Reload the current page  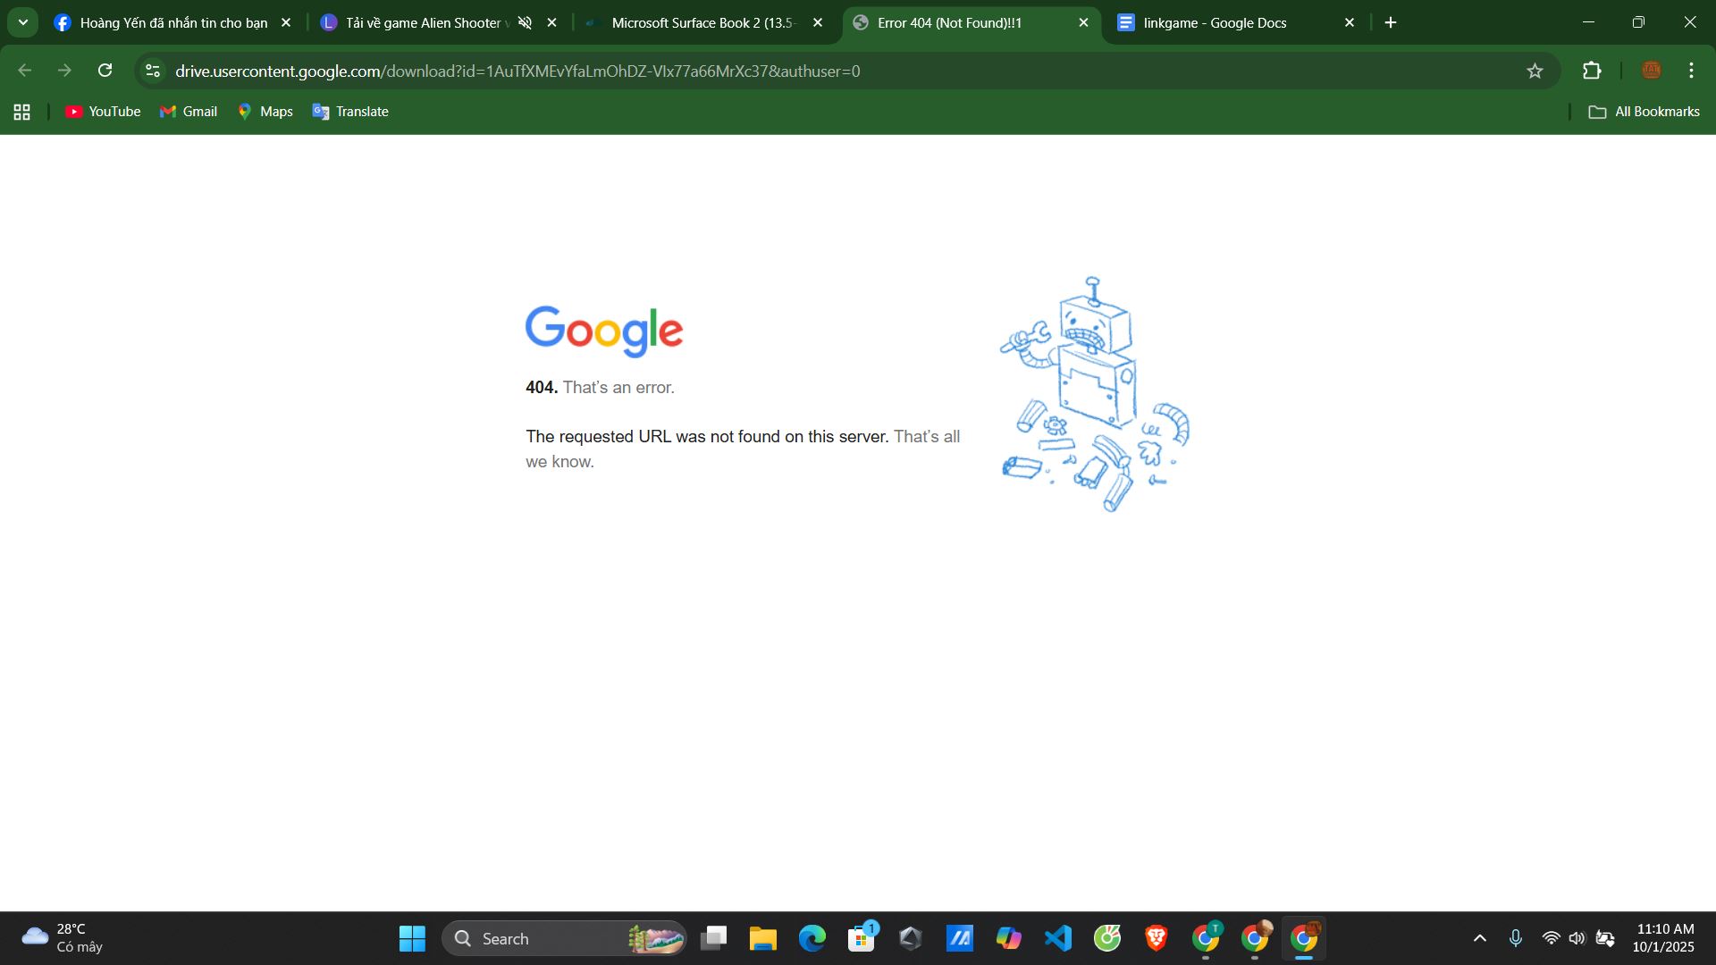pyautogui.click(x=105, y=71)
